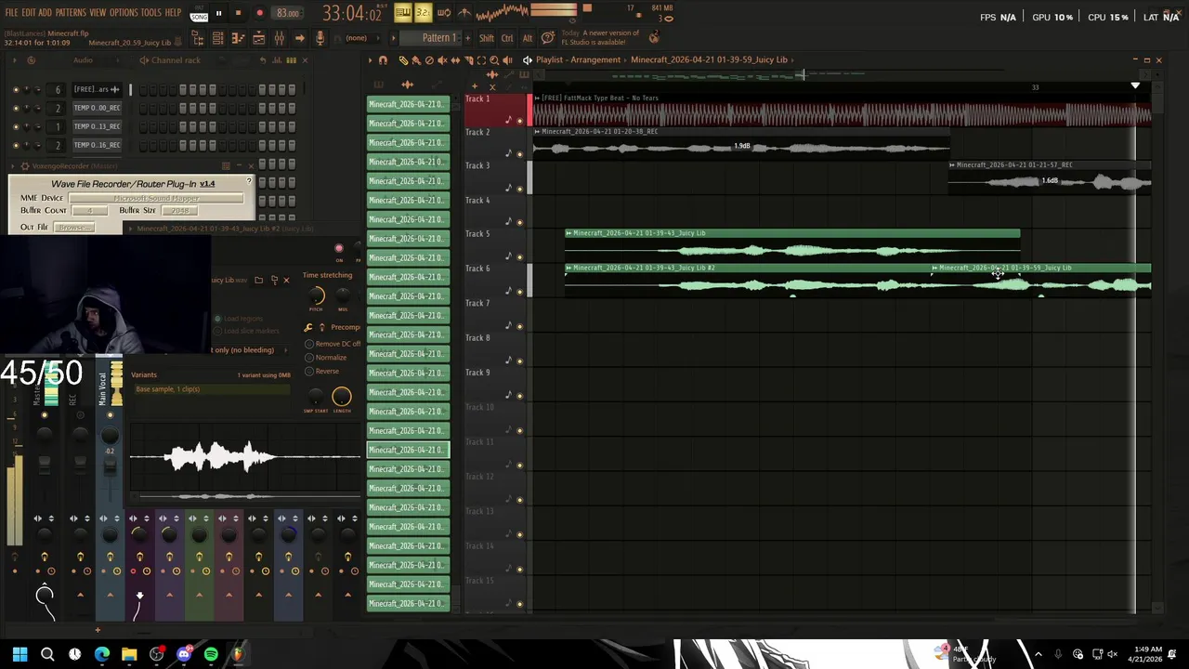
Task: Toggle the Load slice markers option
Action: 217,331
